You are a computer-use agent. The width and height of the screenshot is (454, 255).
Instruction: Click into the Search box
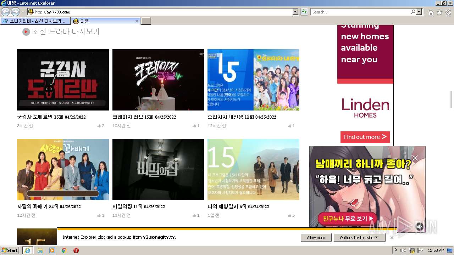(x=360, y=12)
